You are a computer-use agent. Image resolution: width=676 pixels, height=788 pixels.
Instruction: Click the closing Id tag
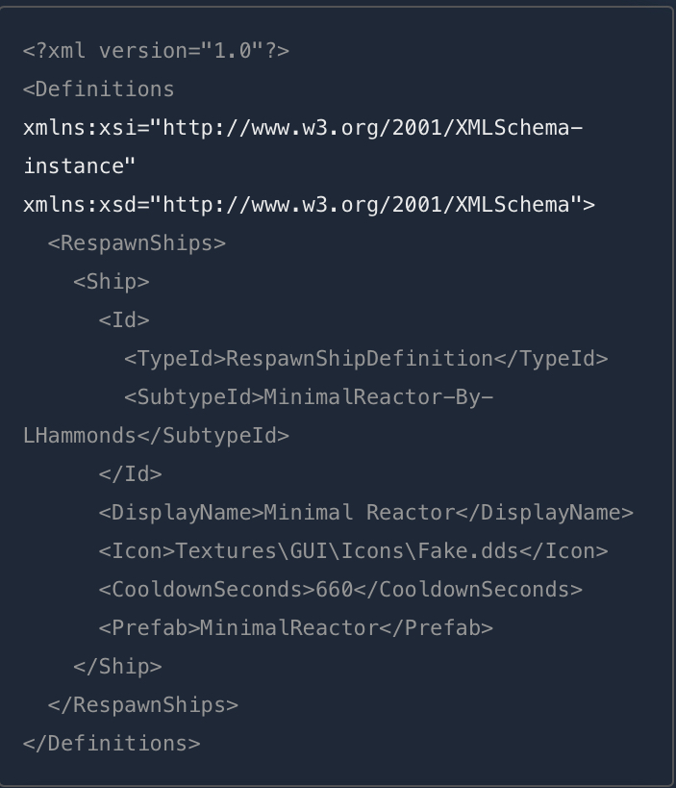pyautogui.click(x=130, y=473)
